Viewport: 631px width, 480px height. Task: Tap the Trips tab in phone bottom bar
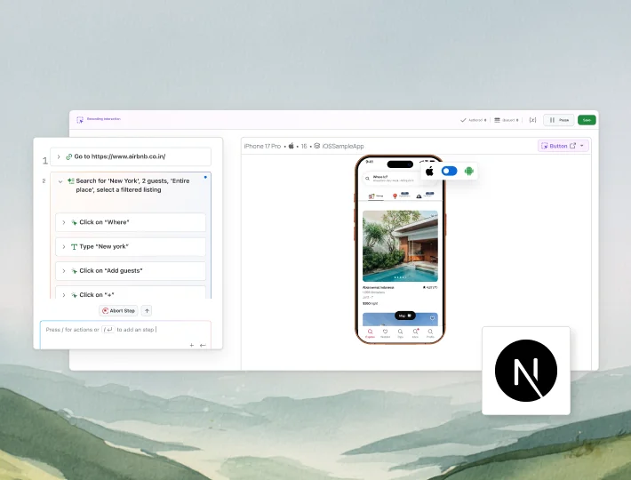400,333
